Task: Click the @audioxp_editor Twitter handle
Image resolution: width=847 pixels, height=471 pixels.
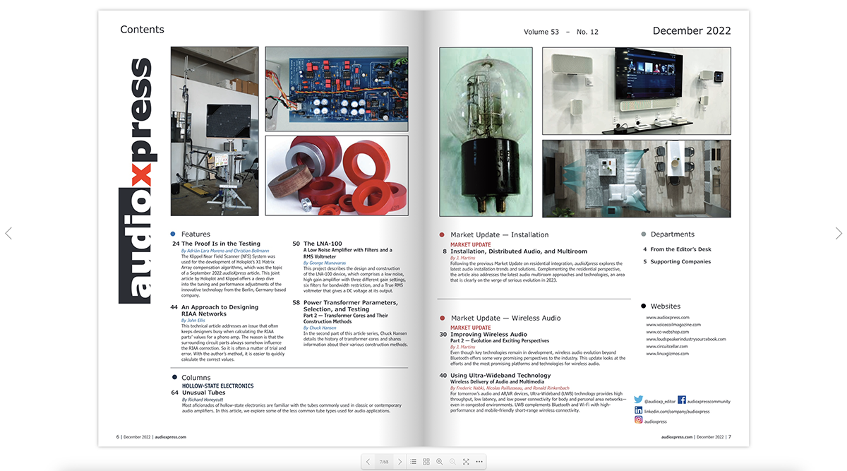Action: (659, 401)
